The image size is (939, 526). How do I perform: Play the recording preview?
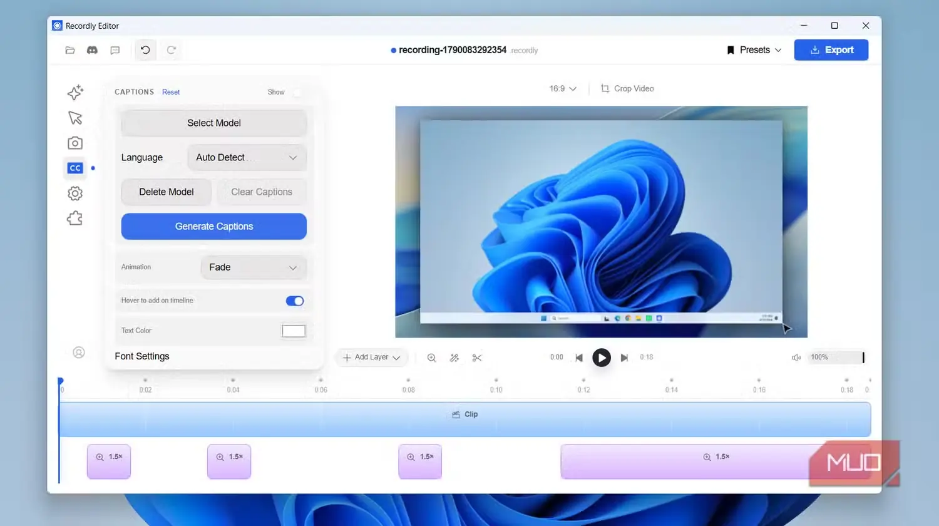tap(602, 358)
